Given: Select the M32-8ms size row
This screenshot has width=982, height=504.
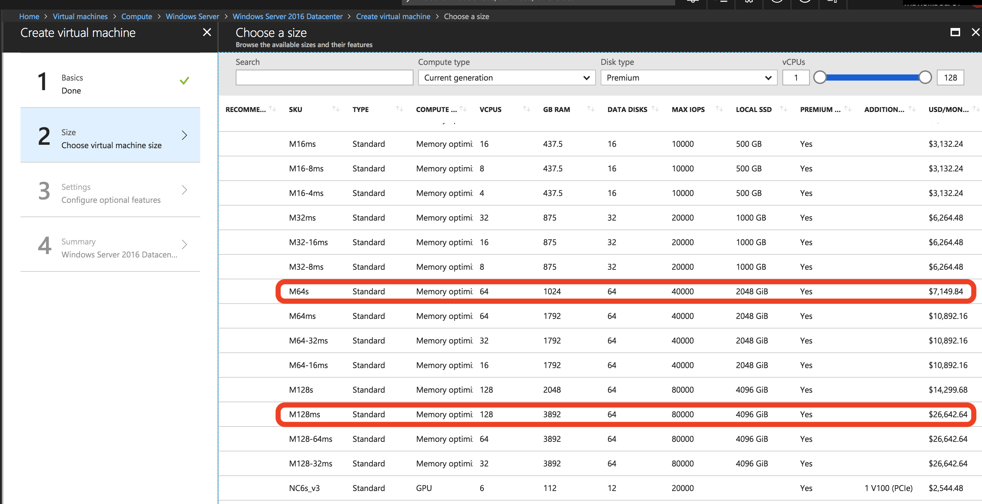Looking at the screenshot, I should coord(600,267).
